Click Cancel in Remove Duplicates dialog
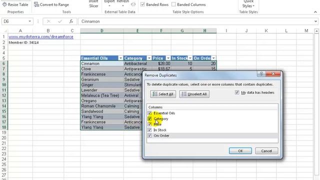Image resolution: width=320 pixels, height=180 pixels. (266, 151)
